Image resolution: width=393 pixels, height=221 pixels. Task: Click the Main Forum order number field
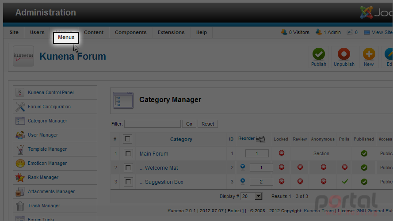[257, 153]
